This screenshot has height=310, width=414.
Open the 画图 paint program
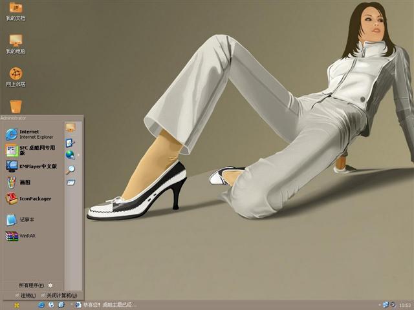25,182
